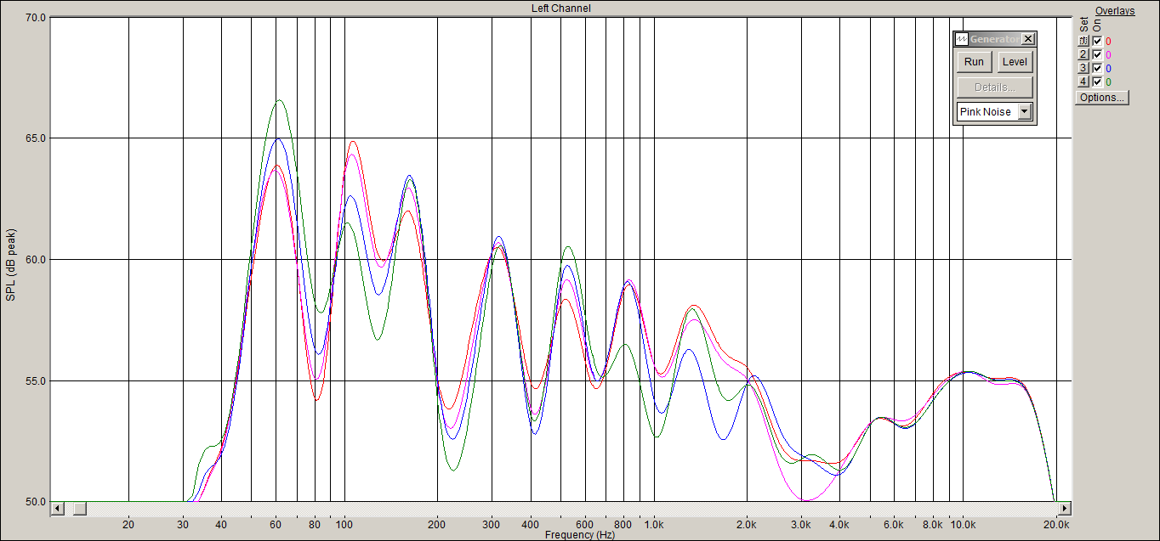Run the signal generator
This screenshot has width=1160, height=541.
point(975,62)
